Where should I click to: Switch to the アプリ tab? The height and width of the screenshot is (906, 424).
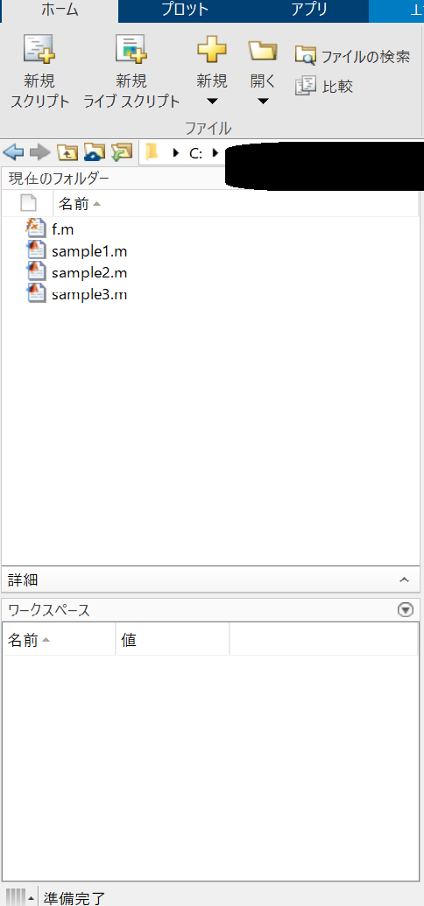tap(309, 10)
